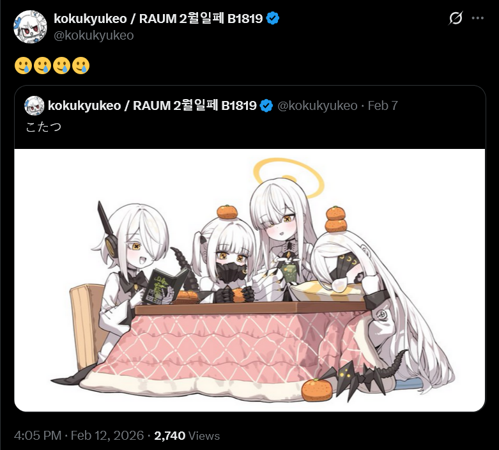Click the first tearful smiling emoji
The image size is (499, 450).
23,66
